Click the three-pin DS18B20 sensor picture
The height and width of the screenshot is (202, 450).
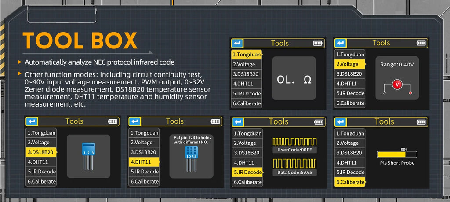[x=88, y=155]
